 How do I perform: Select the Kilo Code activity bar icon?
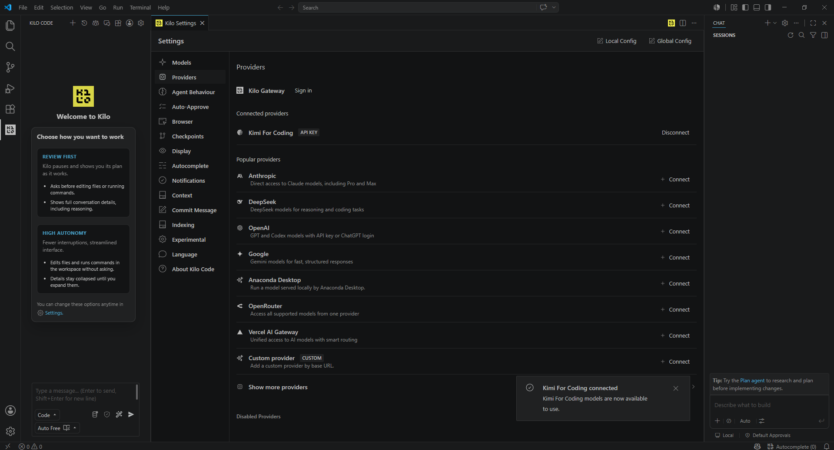point(10,130)
